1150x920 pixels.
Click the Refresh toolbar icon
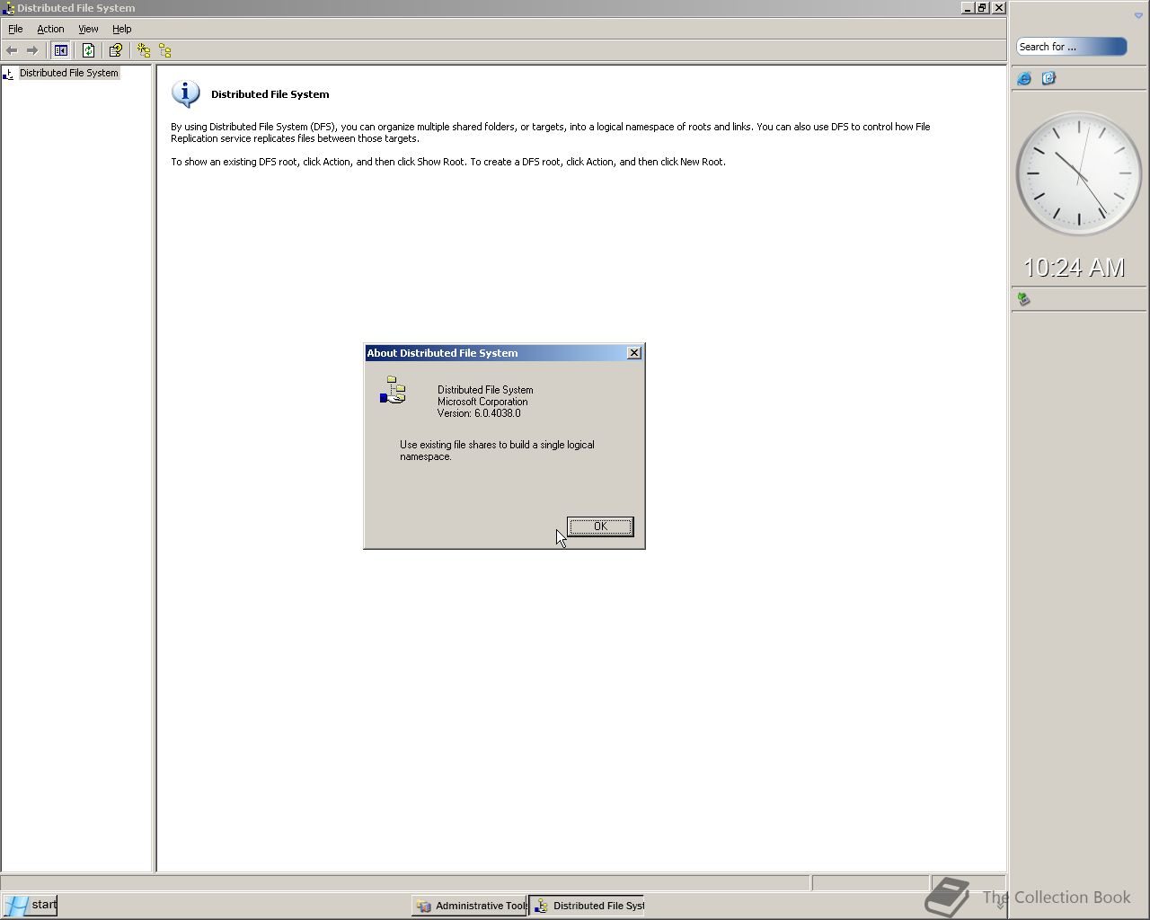click(x=88, y=50)
